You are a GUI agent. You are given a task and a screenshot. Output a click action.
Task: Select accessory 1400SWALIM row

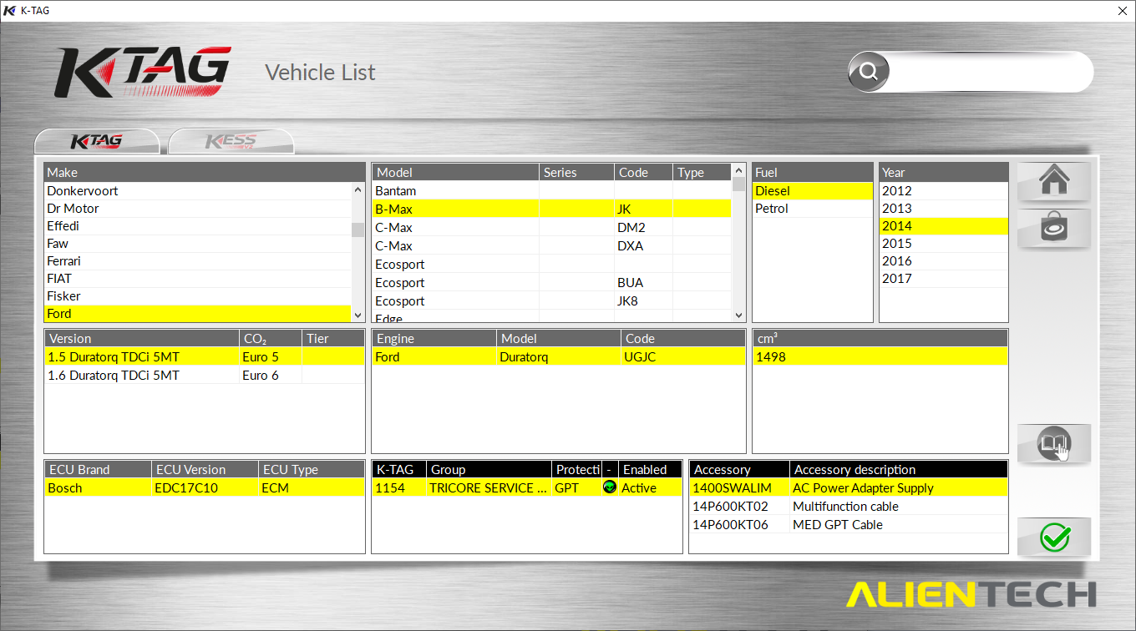pyautogui.click(x=849, y=487)
